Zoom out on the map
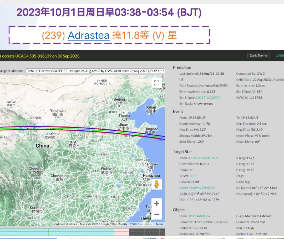284x239 pixels. (x=157, y=214)
